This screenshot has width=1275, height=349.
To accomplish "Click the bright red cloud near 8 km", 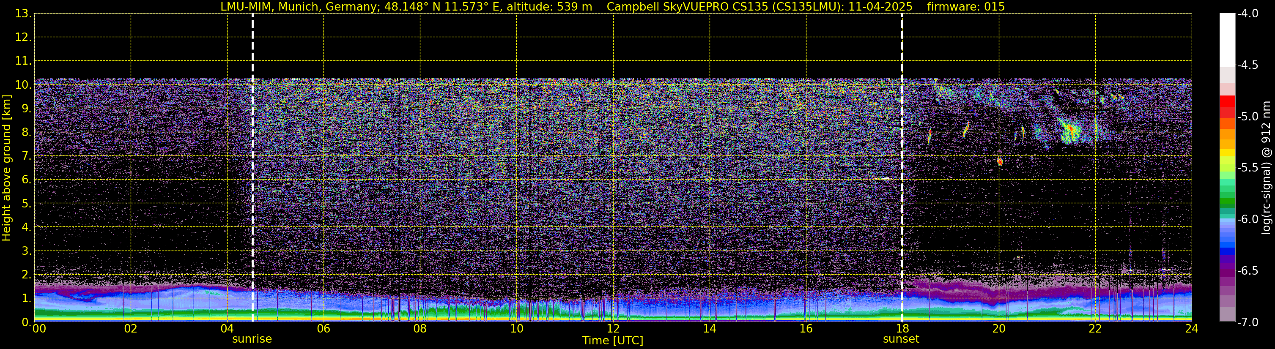I will coord(1071,130).
